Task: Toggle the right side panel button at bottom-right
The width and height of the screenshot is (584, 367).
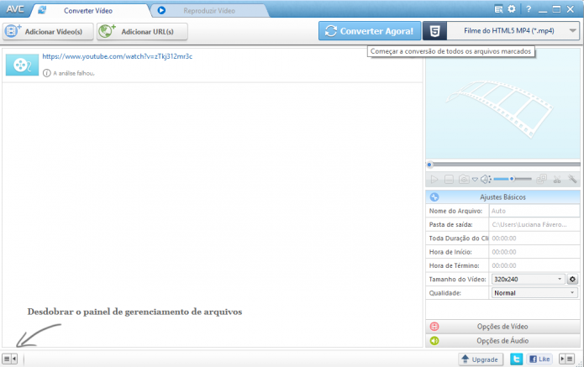Action: (x=567, y=359)
